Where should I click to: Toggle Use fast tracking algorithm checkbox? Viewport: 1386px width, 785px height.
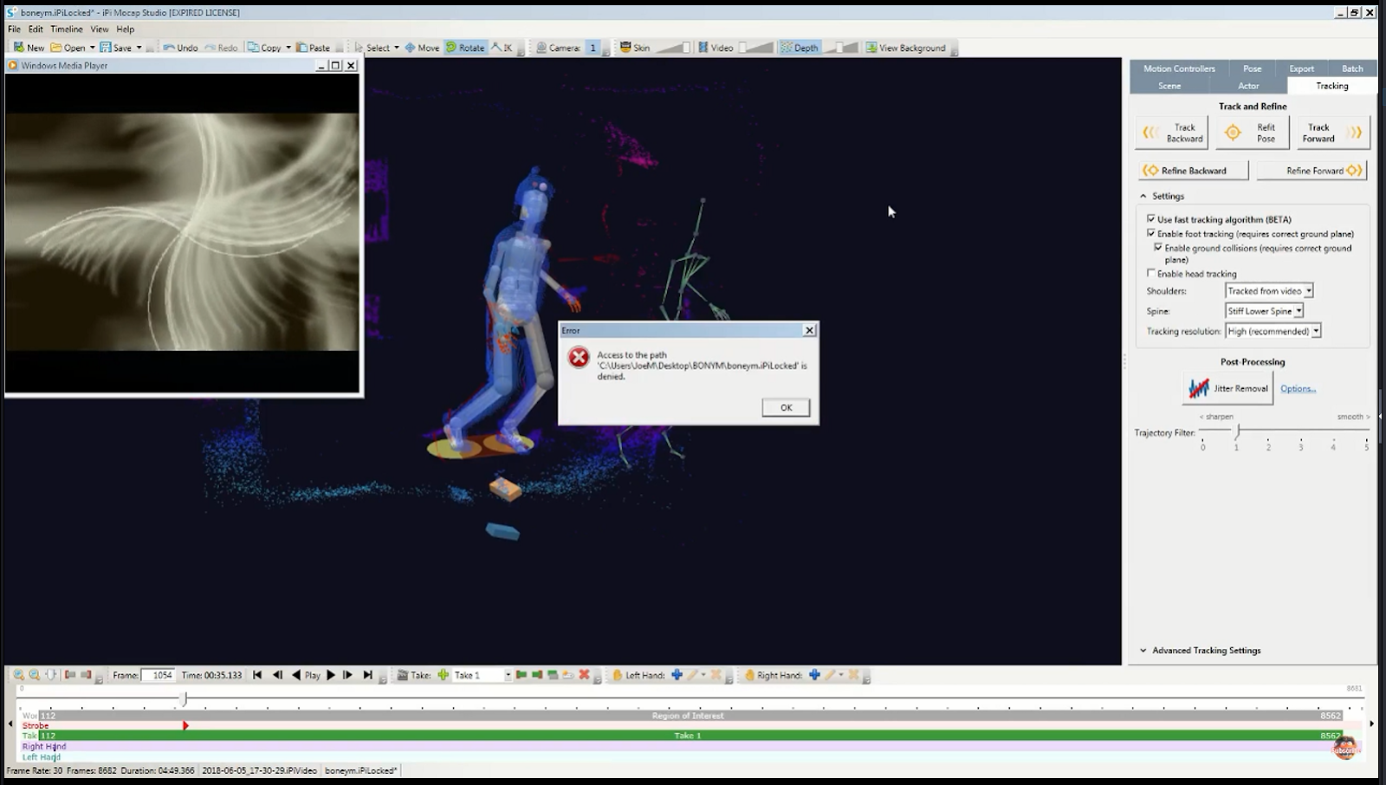(1151, 219)
